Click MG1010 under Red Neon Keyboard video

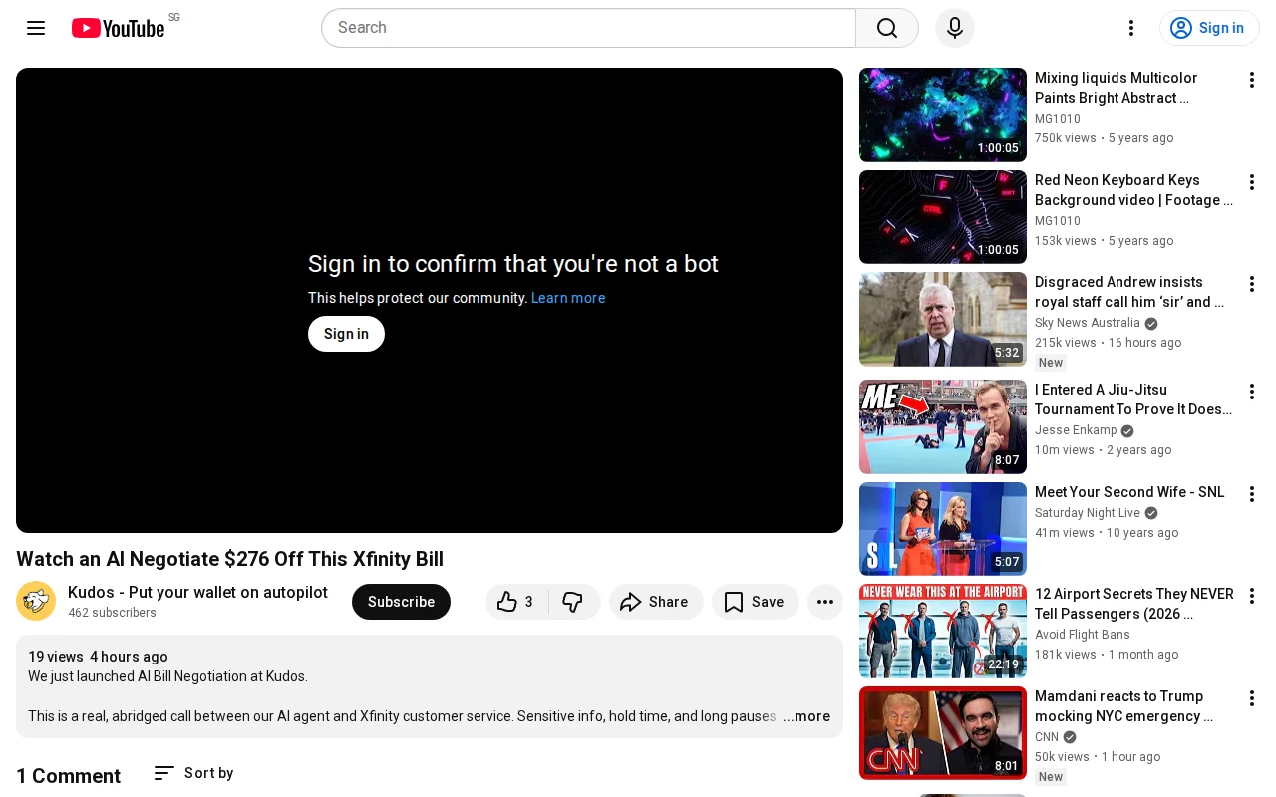[1058, 221]
